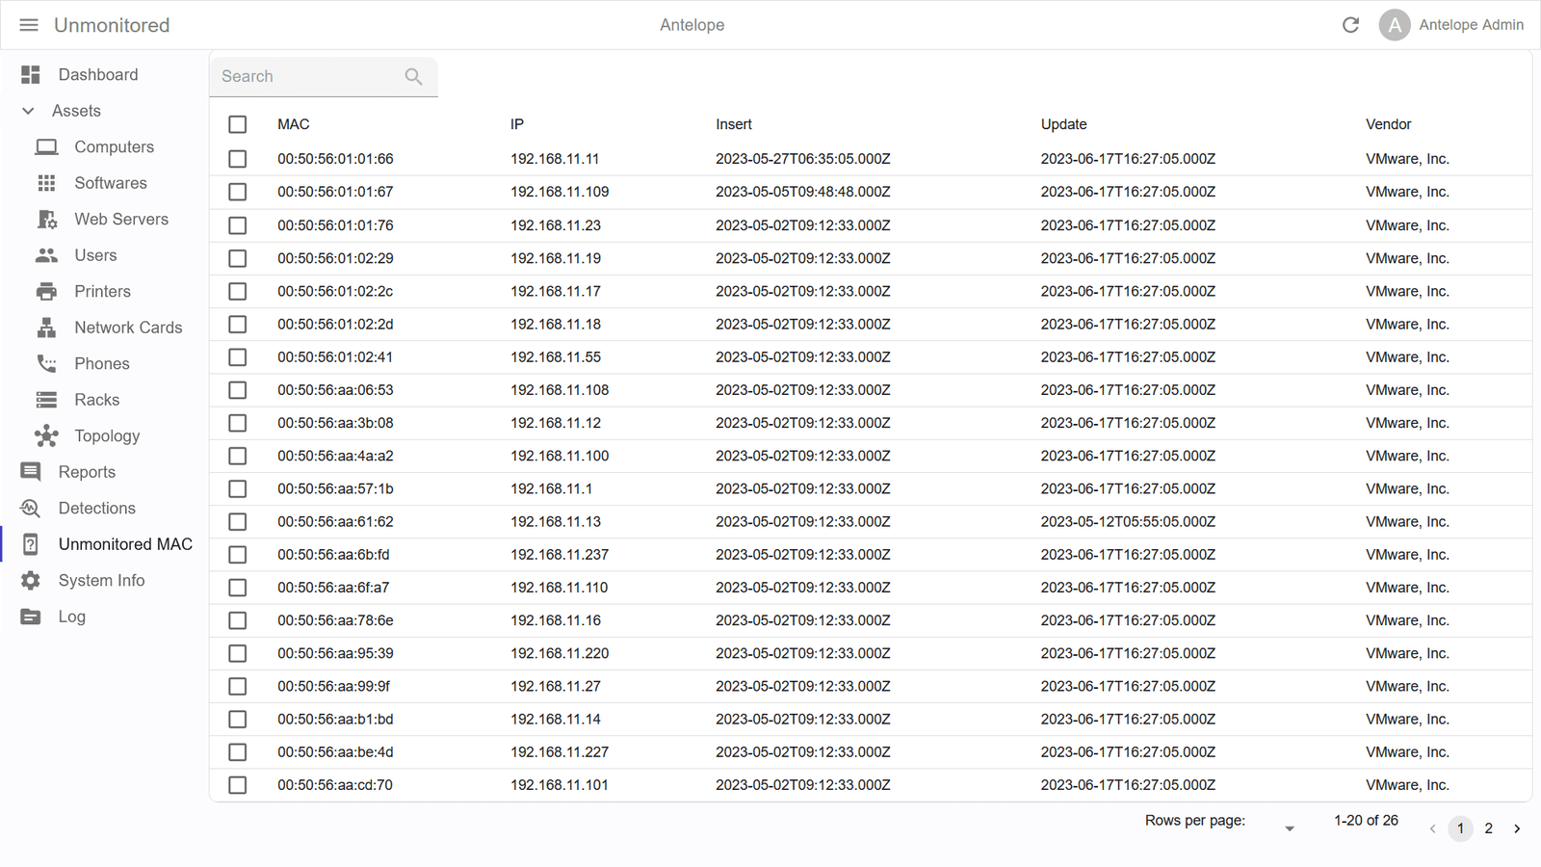Click the Detections icon
This screenshot has height=867, width=1541.
tap(31, 508)
